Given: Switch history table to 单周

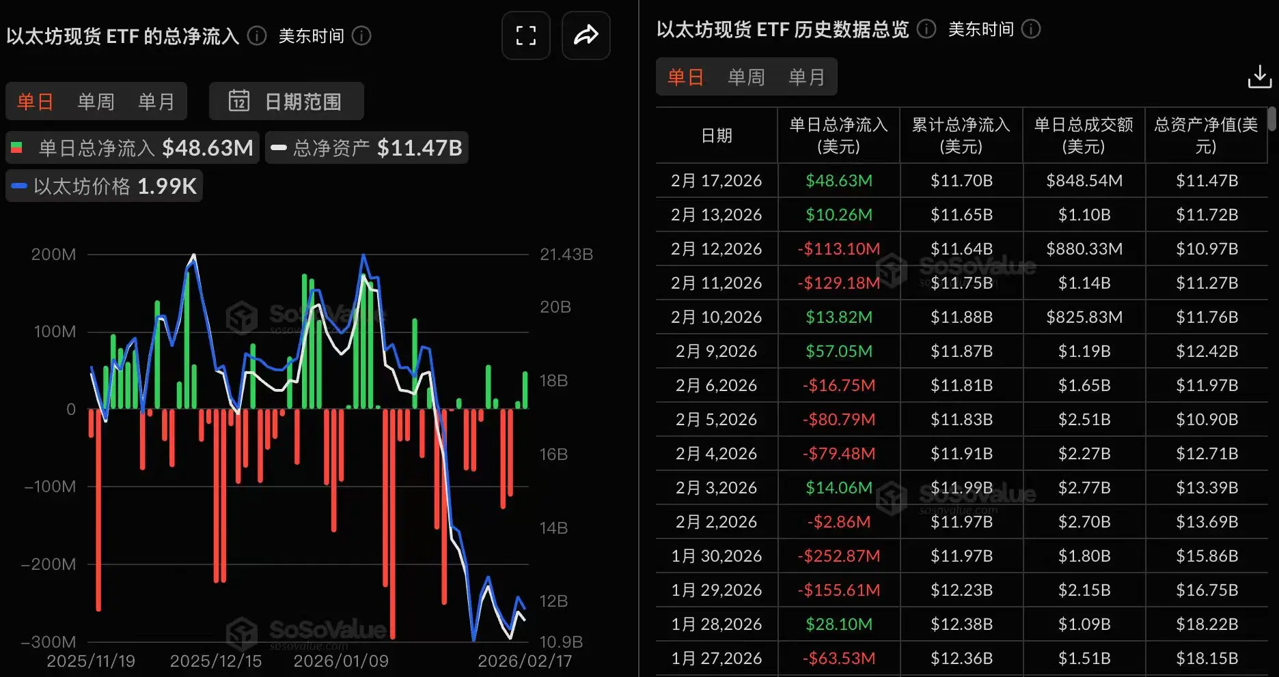Looking at the screenshot, I should click(x=746, y=77).
